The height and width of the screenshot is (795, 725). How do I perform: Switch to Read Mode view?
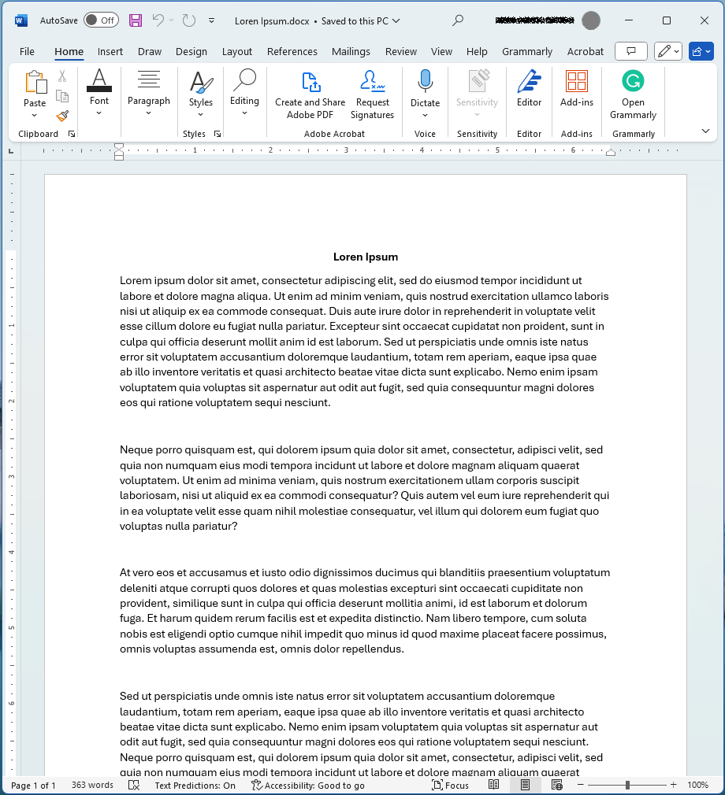click(494, 785)
